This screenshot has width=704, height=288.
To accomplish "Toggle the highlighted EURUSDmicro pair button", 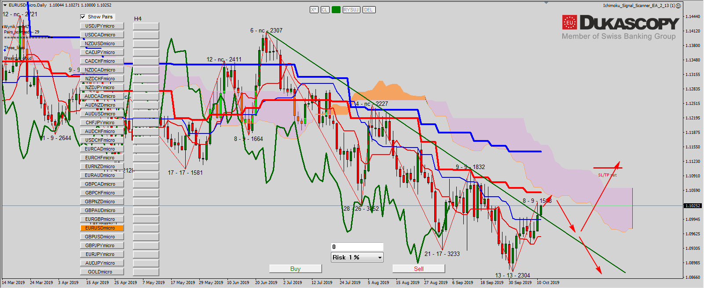I will pos(102,228).
